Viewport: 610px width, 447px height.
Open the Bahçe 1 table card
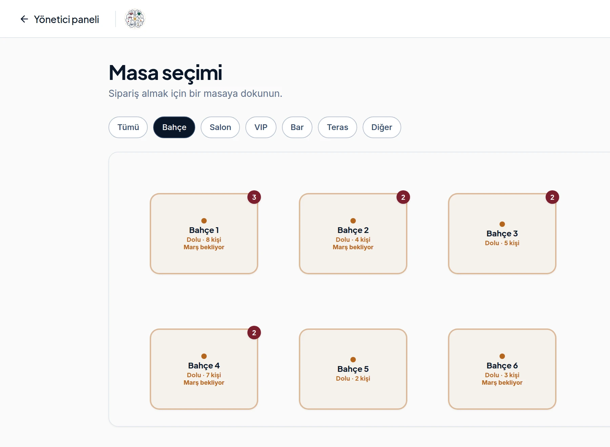click(204, 234)
